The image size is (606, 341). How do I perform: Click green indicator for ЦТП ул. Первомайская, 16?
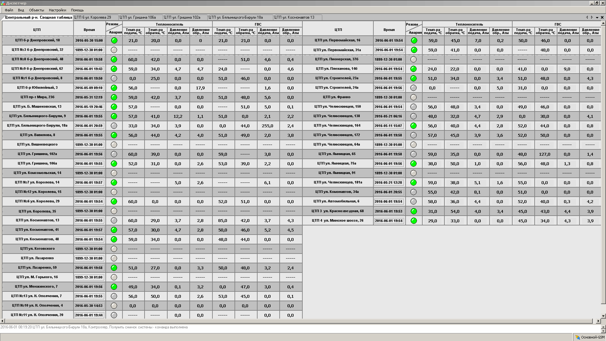click(414, 40)
